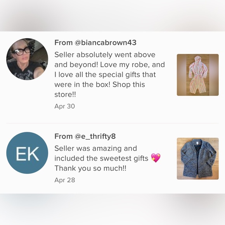Open the @e_thrifty8 username link
Viewport: 225px width, 225px height.
tap(95, 136)
